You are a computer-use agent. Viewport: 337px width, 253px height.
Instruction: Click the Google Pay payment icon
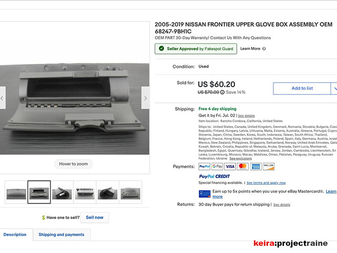click(217, 167)
